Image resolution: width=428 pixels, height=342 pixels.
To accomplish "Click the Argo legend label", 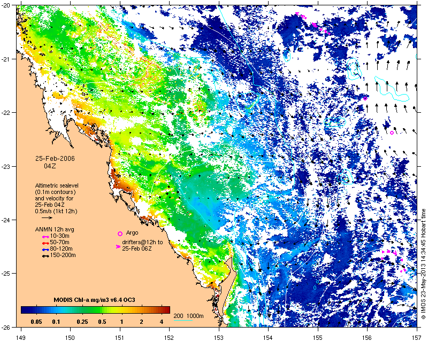I will [x=132, y=233].
